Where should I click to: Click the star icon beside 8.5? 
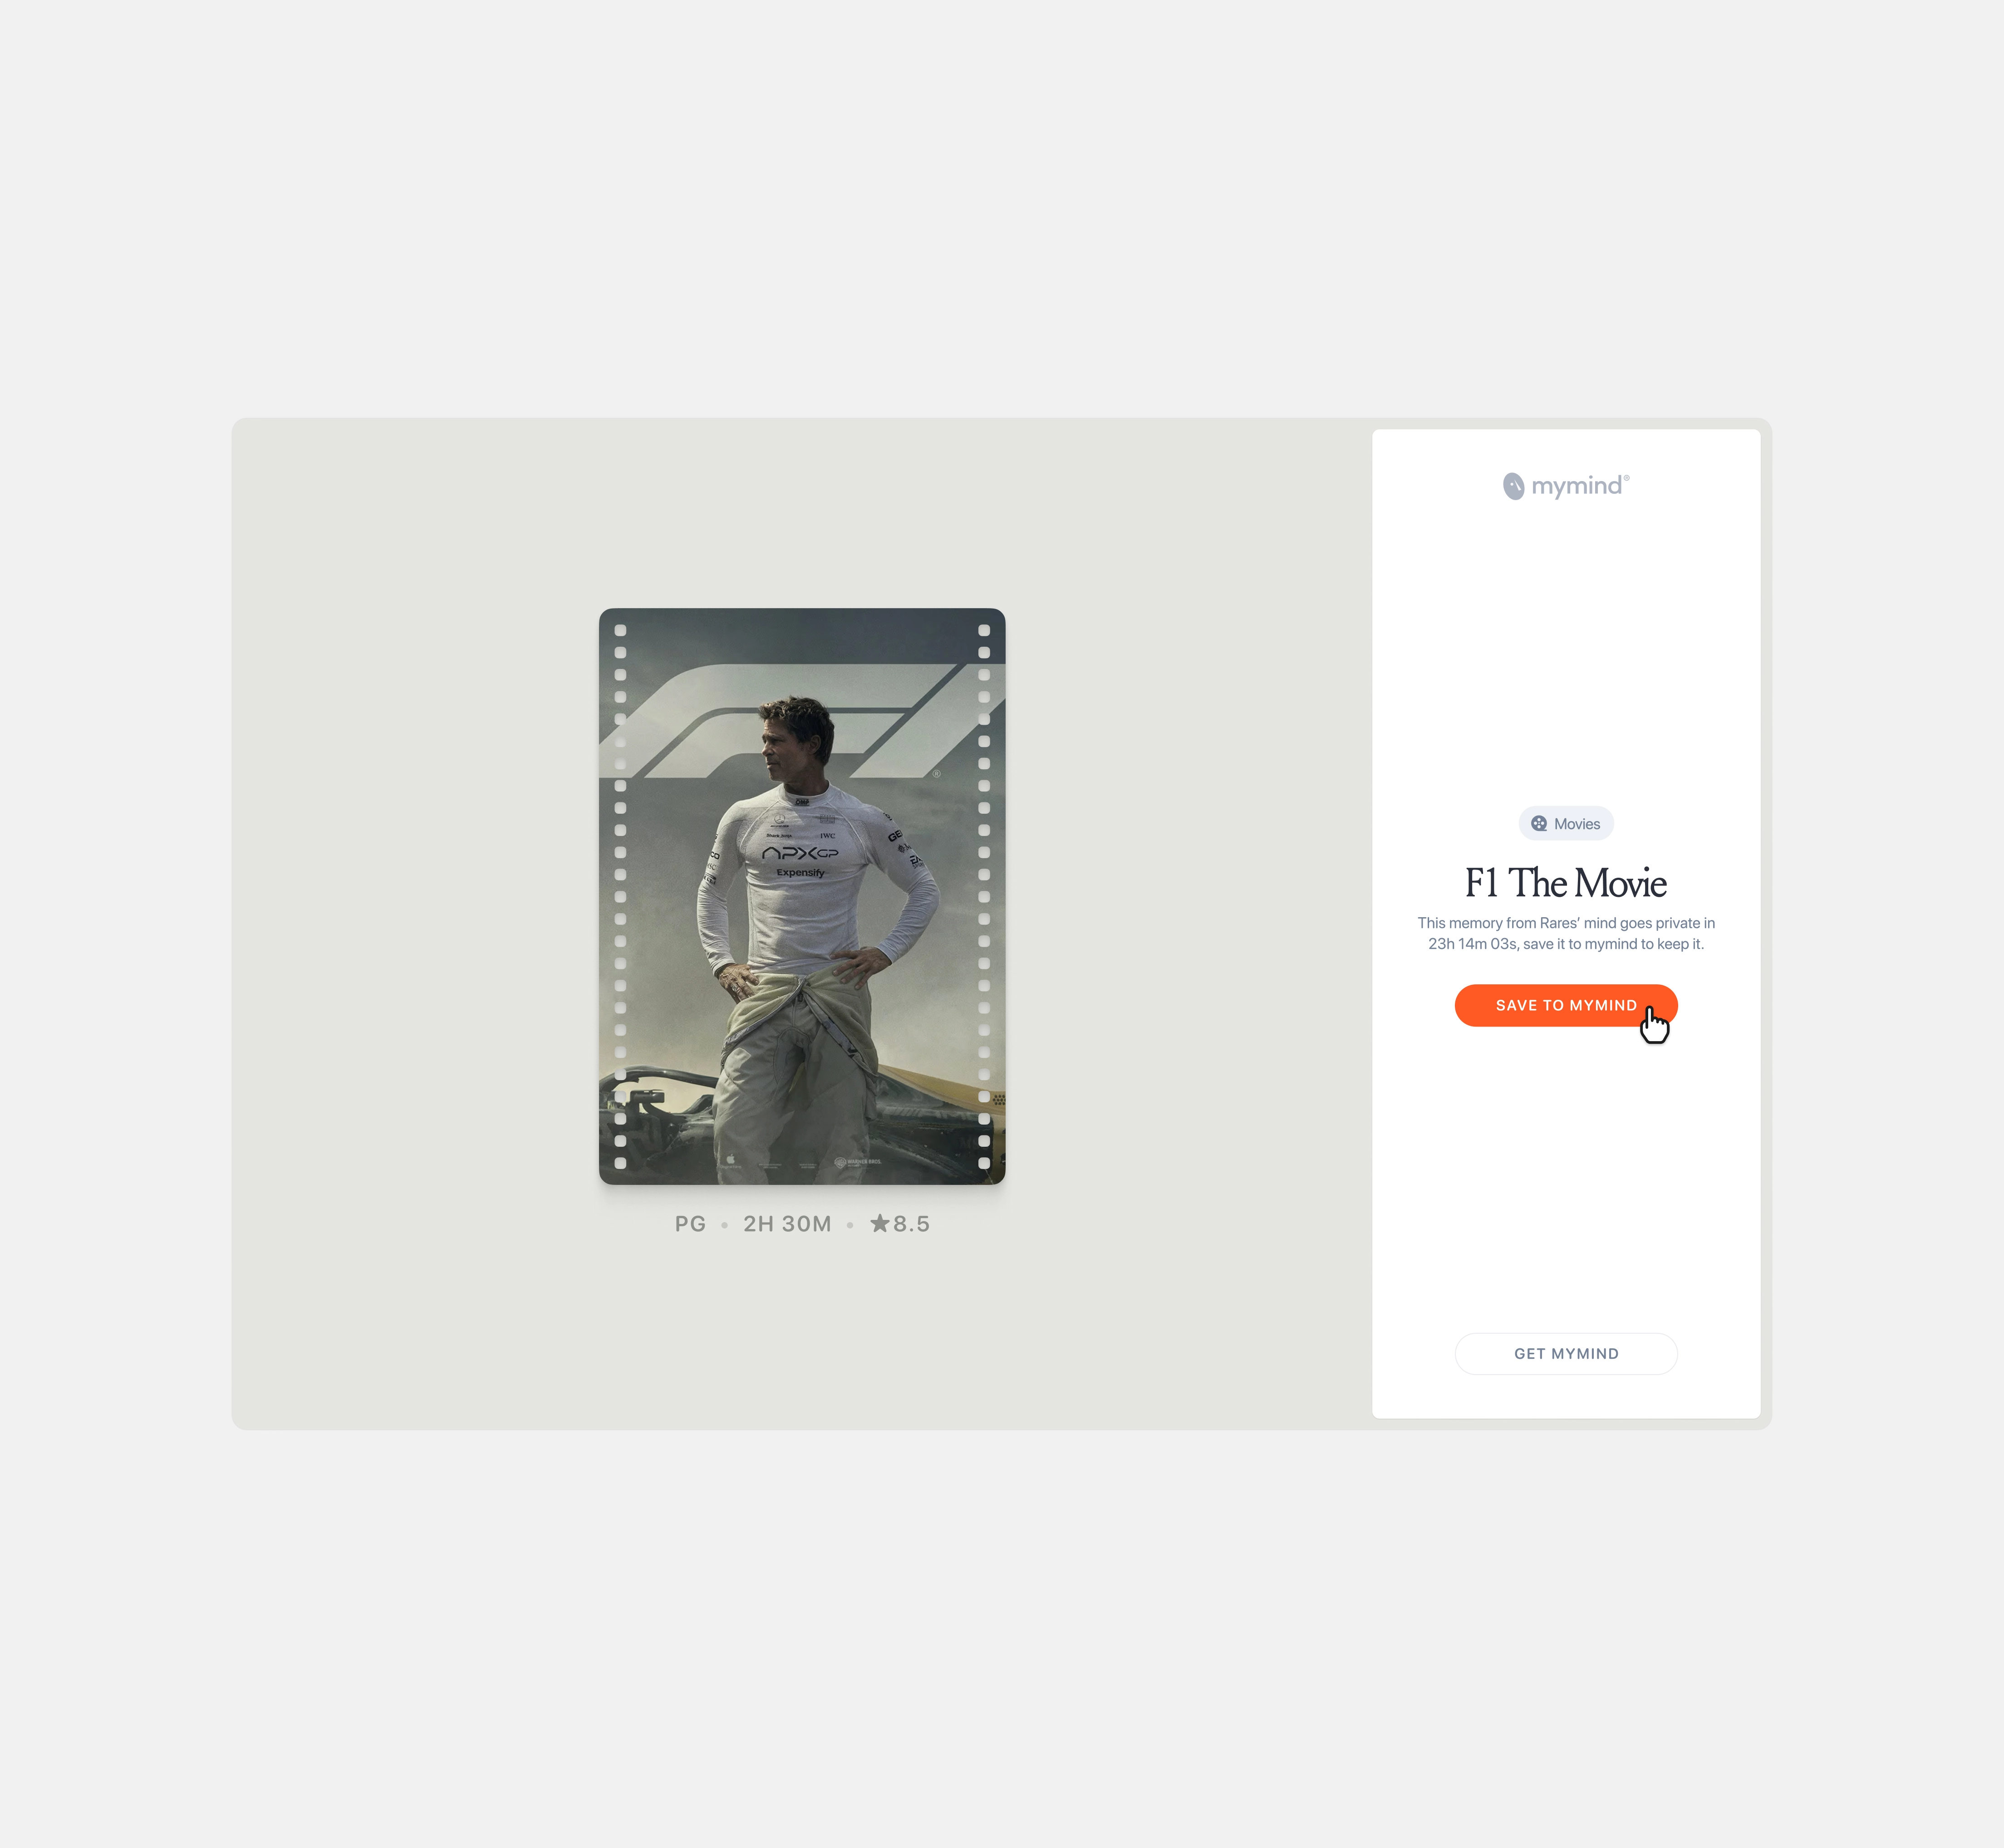click(x=879, y=1223)
